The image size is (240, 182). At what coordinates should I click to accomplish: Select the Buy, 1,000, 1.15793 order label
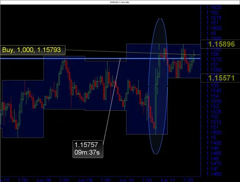click(33, 50)
